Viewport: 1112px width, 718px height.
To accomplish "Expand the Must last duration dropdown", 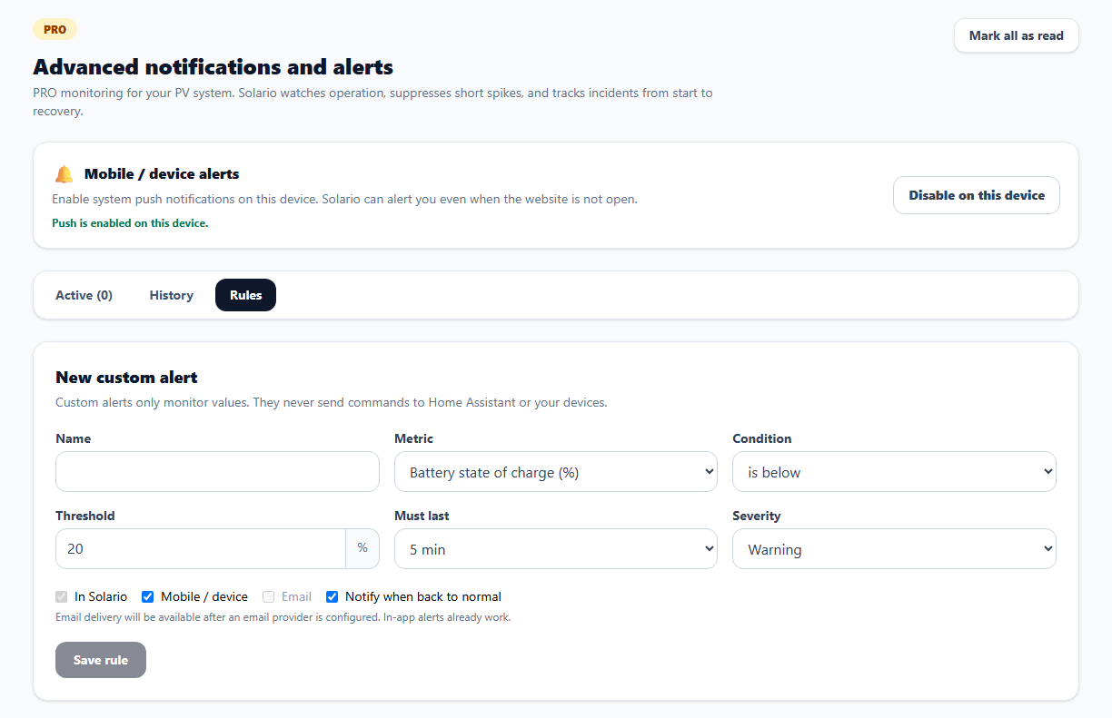I will coord(556,549).
